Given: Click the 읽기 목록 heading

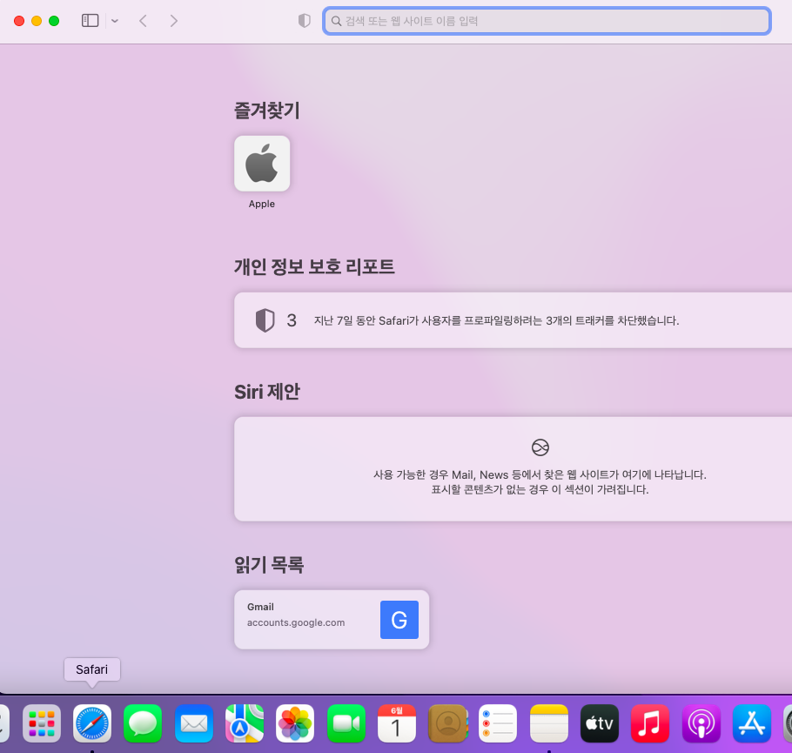Looking at the screenshot, I should [x=269, y=564].
